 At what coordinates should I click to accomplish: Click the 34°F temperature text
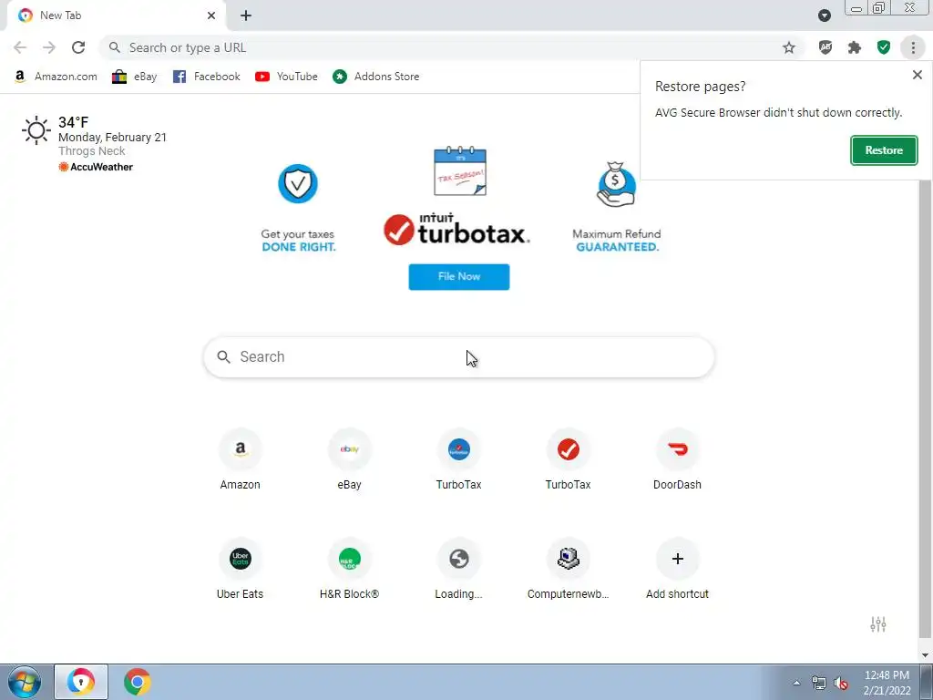tap(73, 122)
